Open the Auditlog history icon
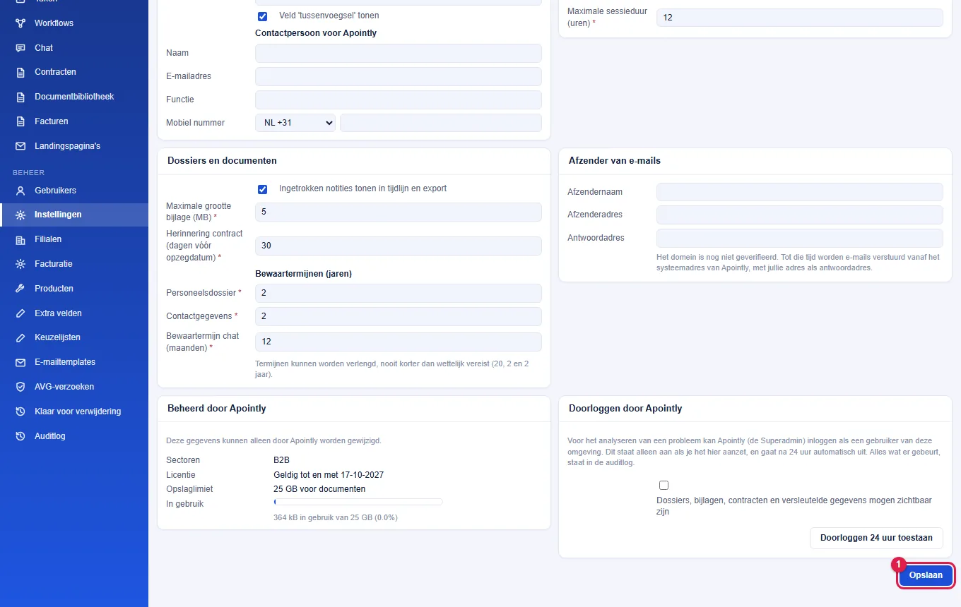This screenshot has height=607, width=961. [20, 436]
